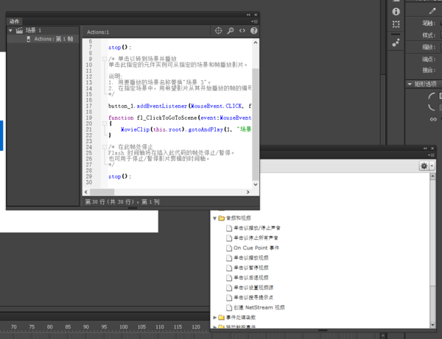
Task: Select the Actions:1 script tab
Action: (x=98, y=32)
